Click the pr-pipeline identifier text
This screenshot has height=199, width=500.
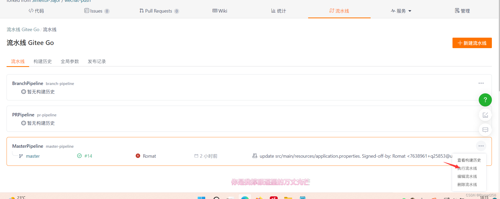click(x=47, y=115)
